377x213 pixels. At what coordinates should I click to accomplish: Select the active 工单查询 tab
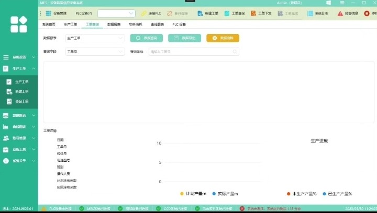pyautogui.click(x=92, y=25)
